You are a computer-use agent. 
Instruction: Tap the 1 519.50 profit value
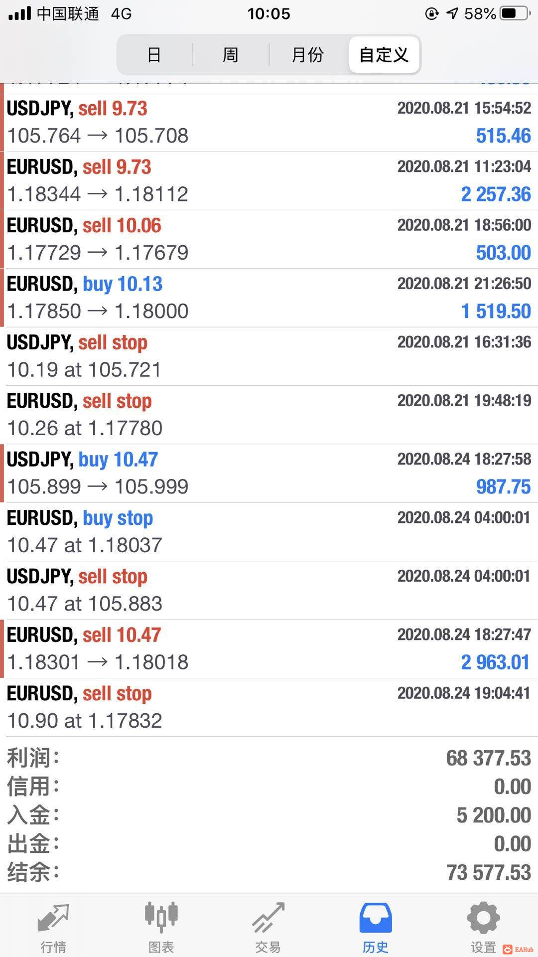496,312
